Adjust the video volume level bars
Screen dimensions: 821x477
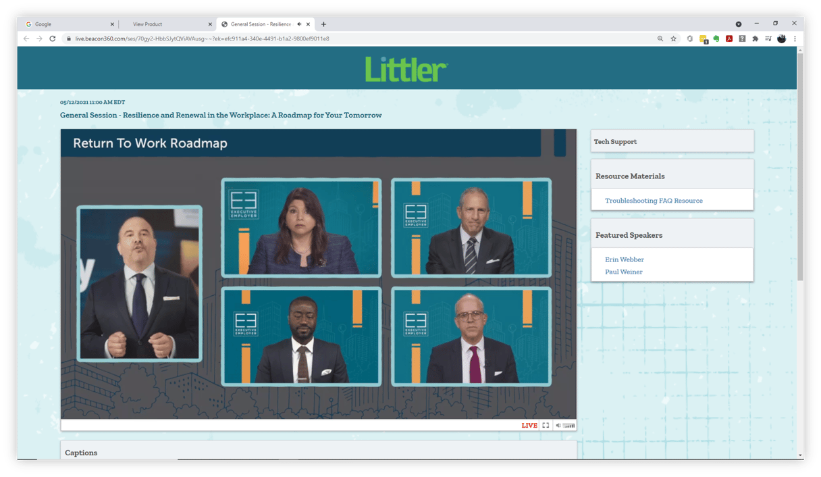pyautogui.click(x=569, y=426)
